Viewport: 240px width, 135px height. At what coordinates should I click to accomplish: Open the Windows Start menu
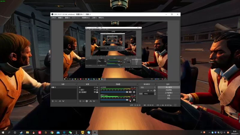(x=3, y=133)
